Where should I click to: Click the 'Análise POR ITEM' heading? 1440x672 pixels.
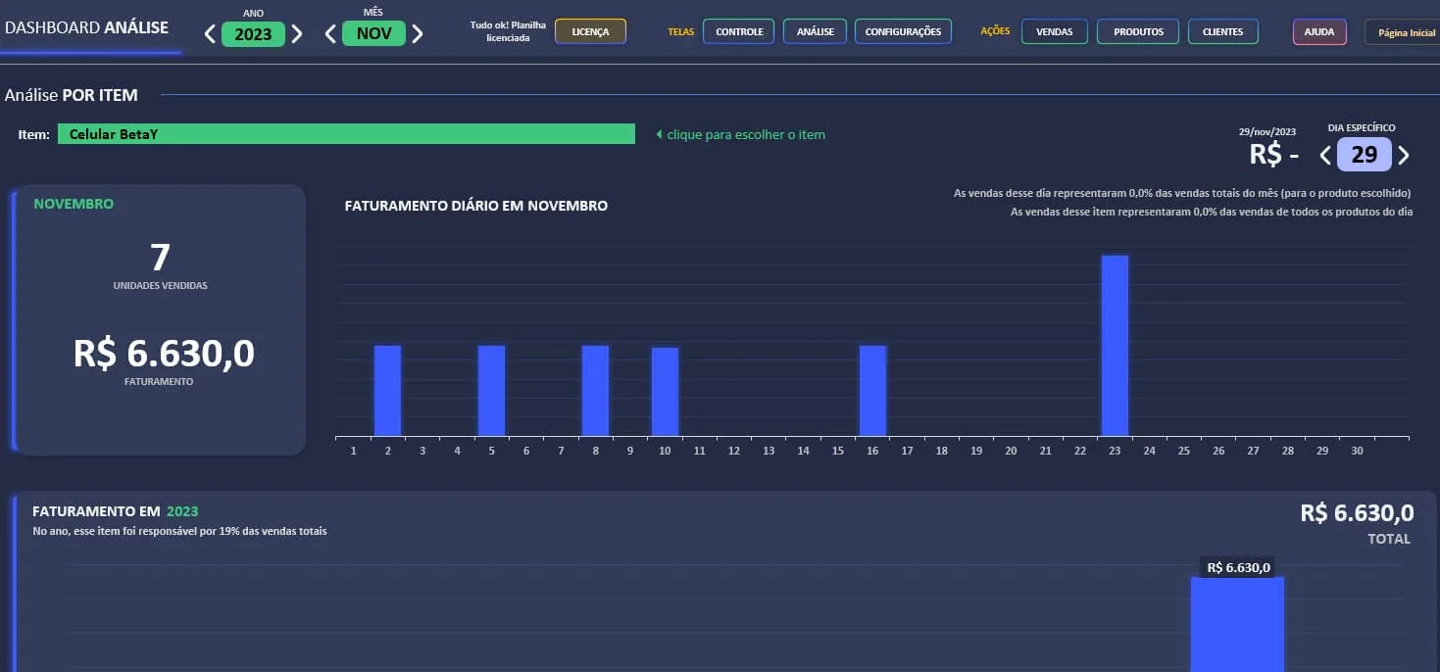(71, 95)
